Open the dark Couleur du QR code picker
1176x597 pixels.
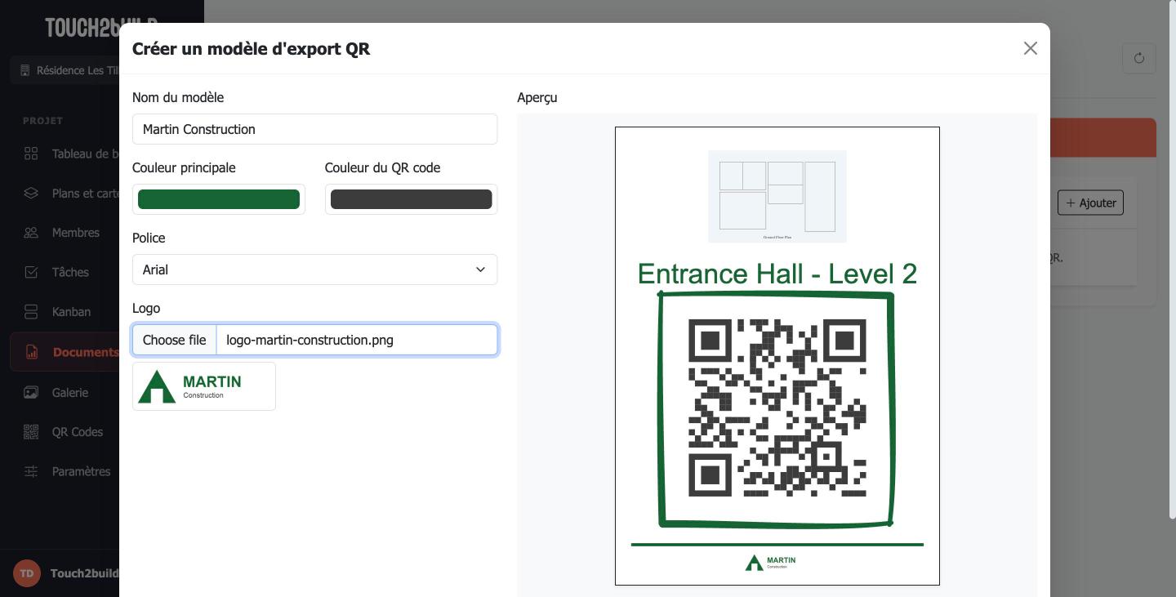pyautogui.click(x=411, y=199)
